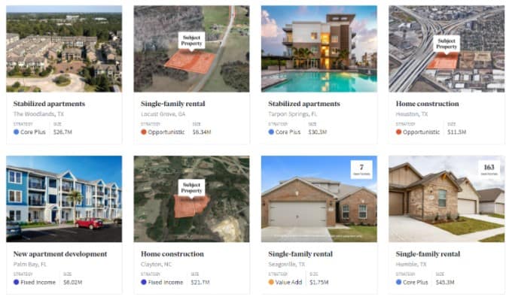Open the Home construction Houston title
The image size is (512, 303).
(427, 104)
